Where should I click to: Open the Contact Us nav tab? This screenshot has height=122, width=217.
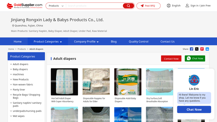pyautogui.click(x=167, y=41)
